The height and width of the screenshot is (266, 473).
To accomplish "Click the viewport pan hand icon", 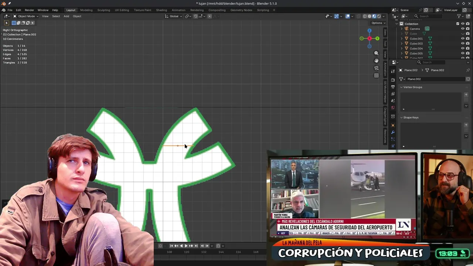I will tap(376, 61).
